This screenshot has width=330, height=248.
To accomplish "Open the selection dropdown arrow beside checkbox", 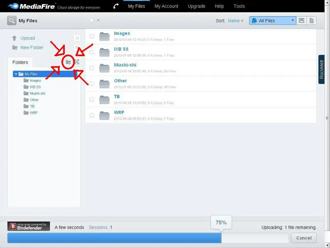I will (98, 20).
